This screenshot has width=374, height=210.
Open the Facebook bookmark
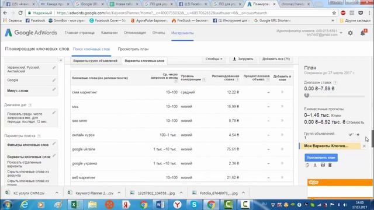pyautogui.click(x=35, y=21)
